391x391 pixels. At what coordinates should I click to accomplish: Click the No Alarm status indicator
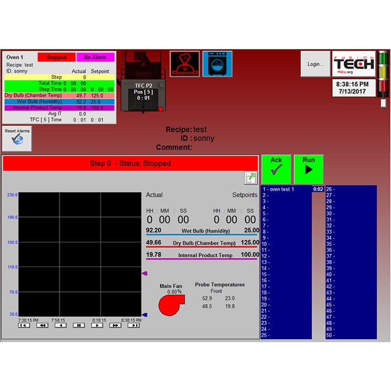coord(95,57)
